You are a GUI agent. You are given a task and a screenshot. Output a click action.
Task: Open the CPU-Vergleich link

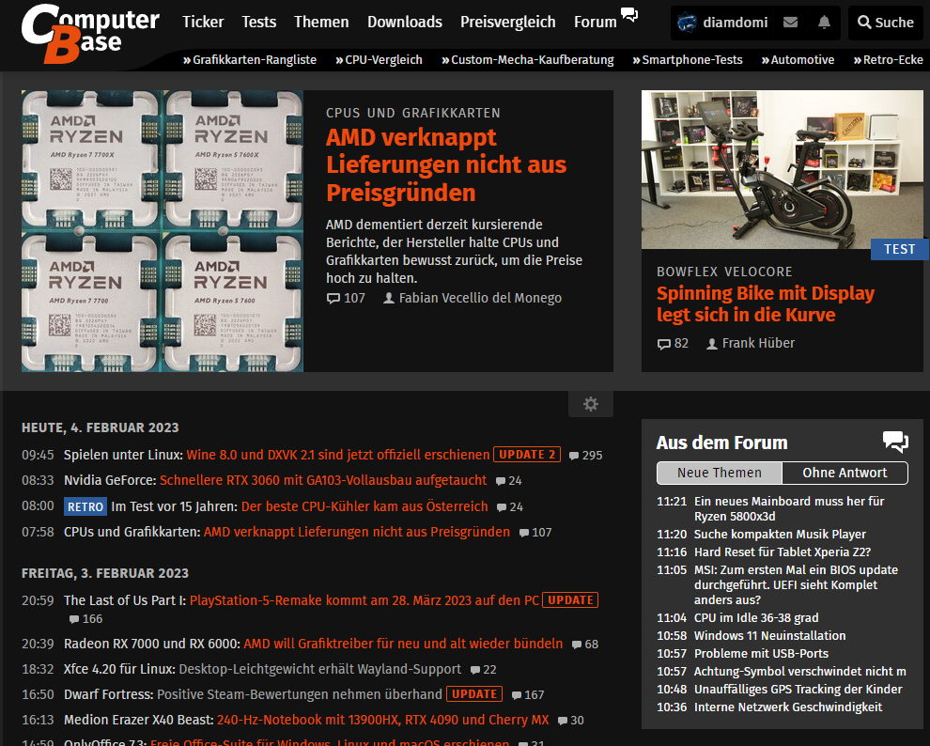click(x=379, y=60)
